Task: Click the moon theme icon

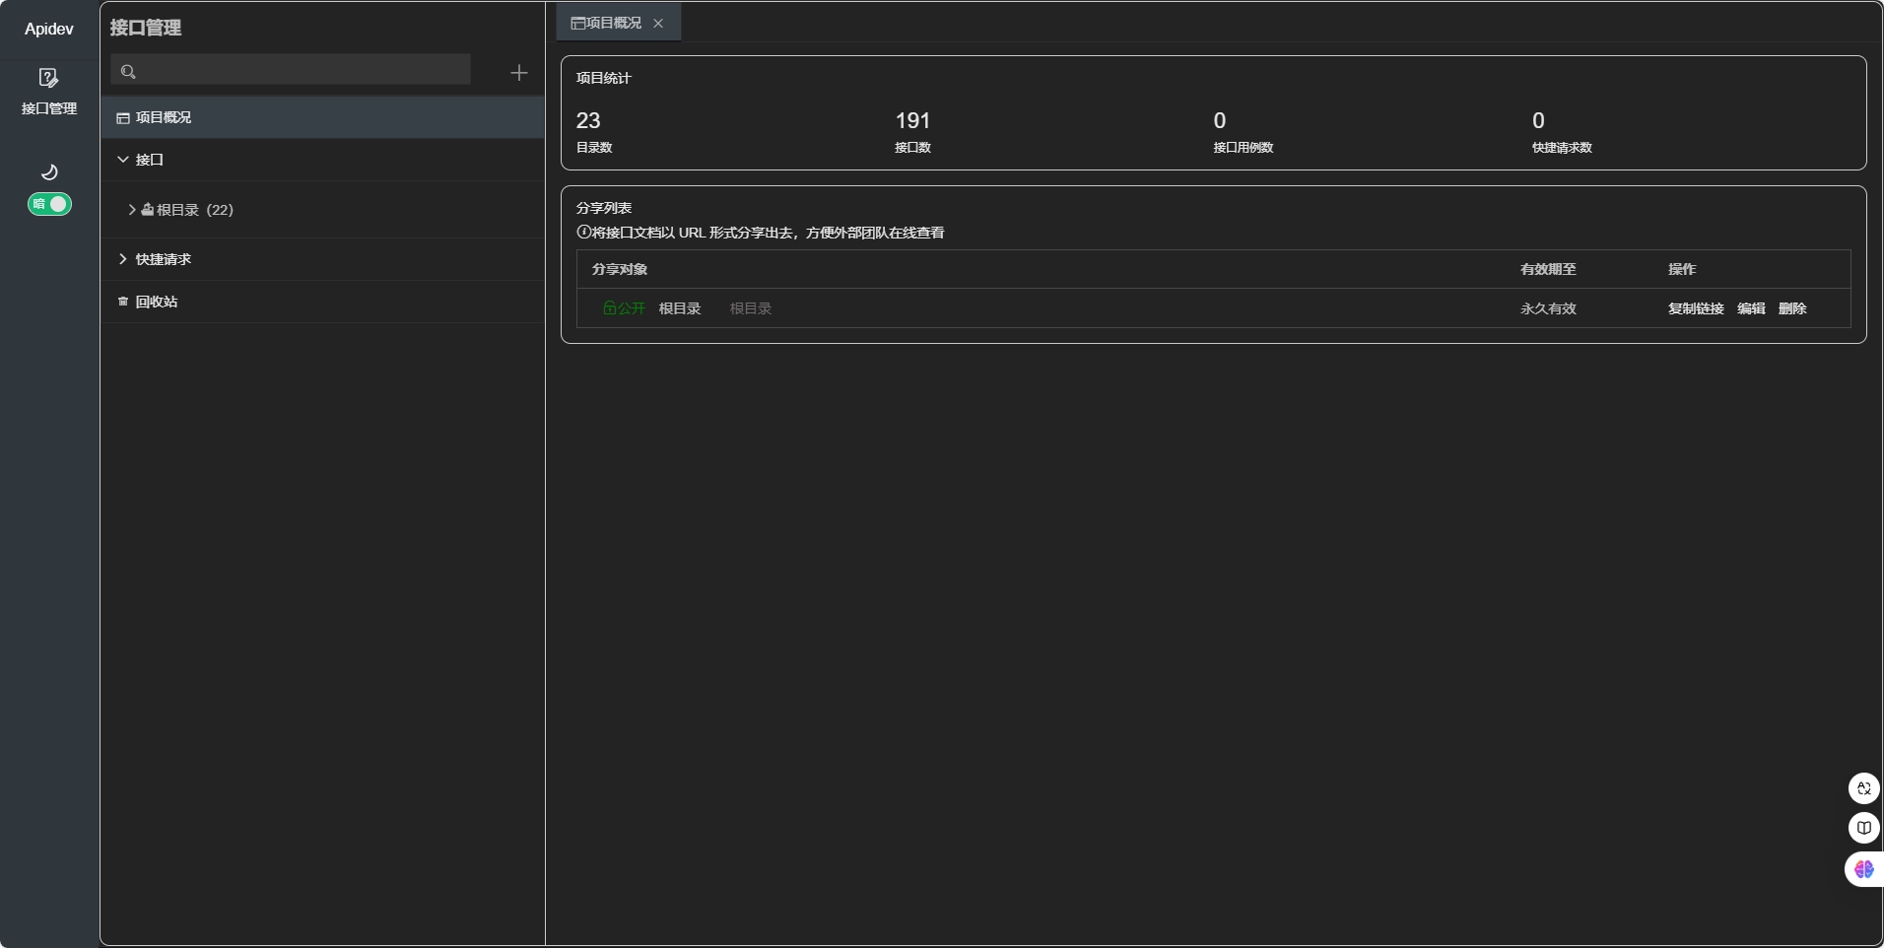Action: pos(49,172)
